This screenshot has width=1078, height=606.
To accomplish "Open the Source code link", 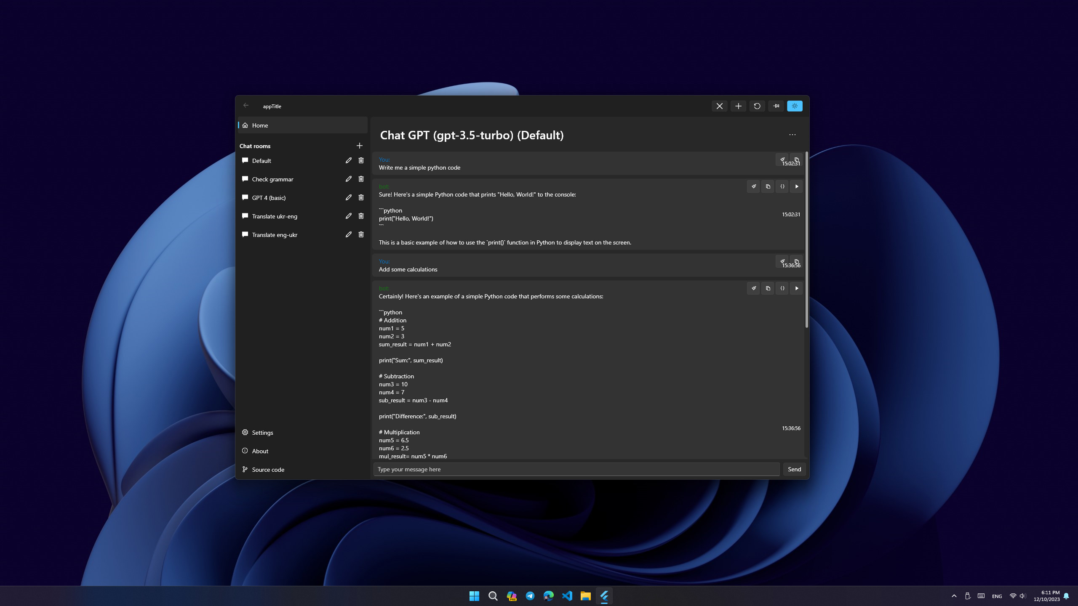I will 302,470.
